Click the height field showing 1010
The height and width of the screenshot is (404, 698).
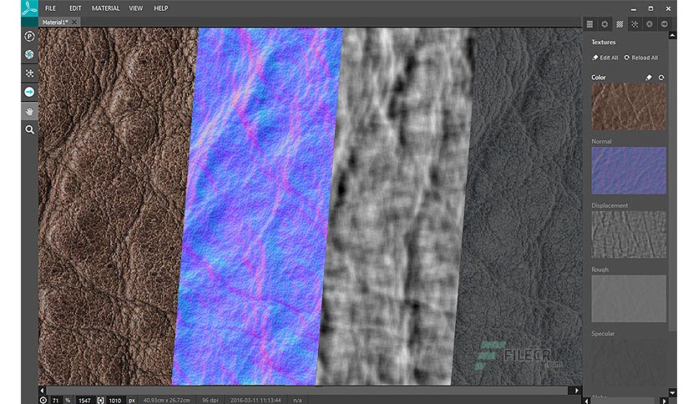pos(115,400)
